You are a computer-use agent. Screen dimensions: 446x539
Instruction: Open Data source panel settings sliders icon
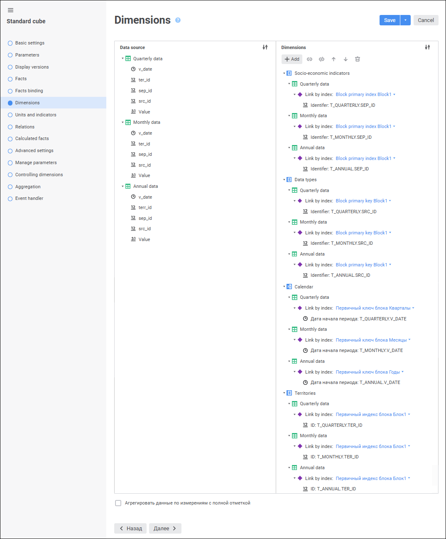coord(265,47)
